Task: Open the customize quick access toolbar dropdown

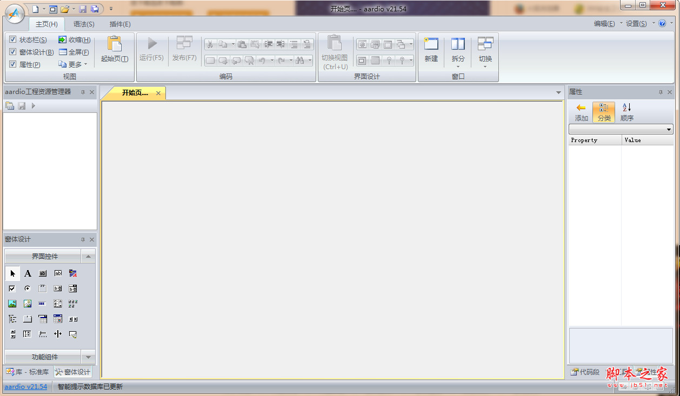Action: (x=111, y=9)
